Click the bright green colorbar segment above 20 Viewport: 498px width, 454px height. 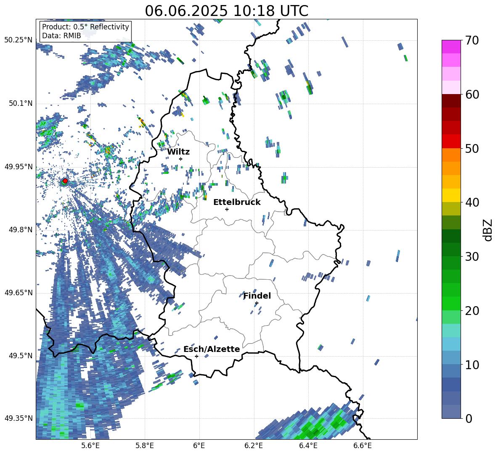pyautogui.click(x=451, y=303)
